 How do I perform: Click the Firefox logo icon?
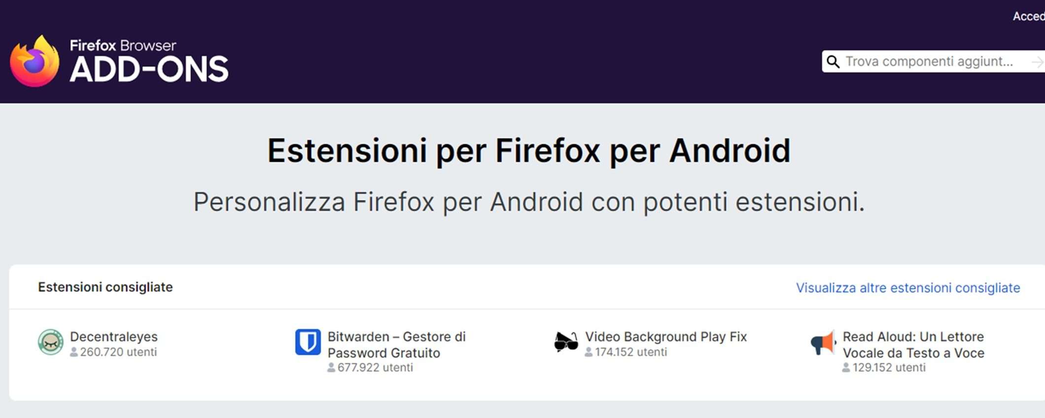[35, 62]
